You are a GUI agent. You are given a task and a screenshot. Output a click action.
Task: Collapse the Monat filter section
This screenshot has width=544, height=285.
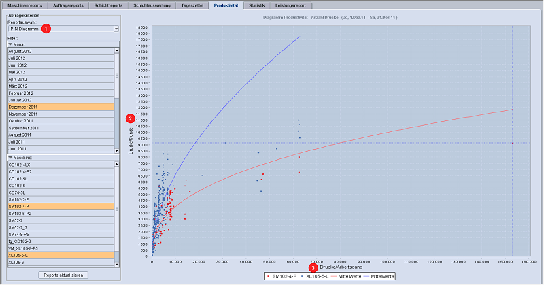click(x=11, y=44)
